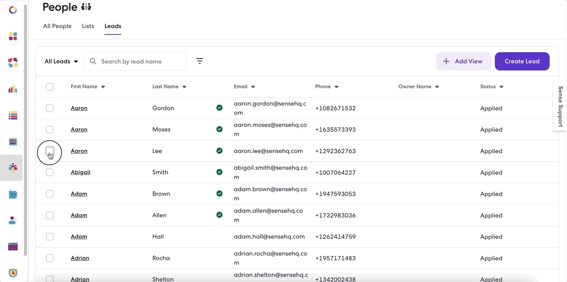Check the box for Abigail Smith
The image size is (567, 282).
click(49, 172)
